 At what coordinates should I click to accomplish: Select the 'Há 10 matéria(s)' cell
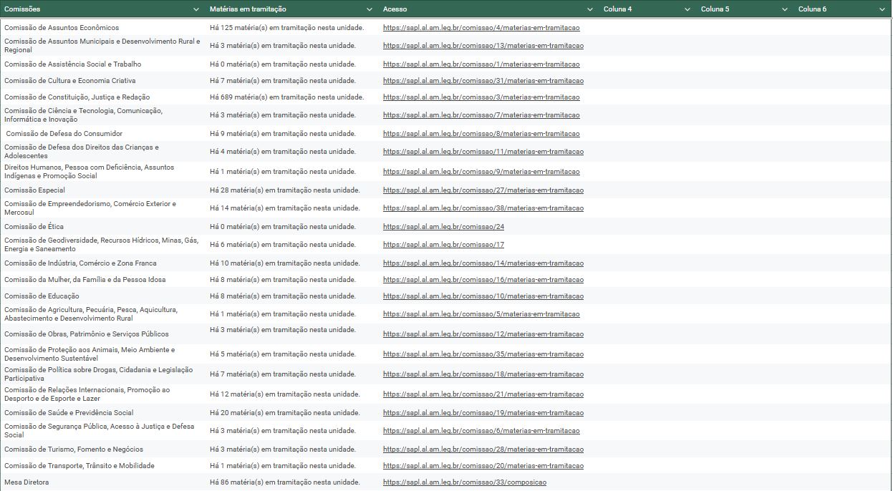point(292,263)
